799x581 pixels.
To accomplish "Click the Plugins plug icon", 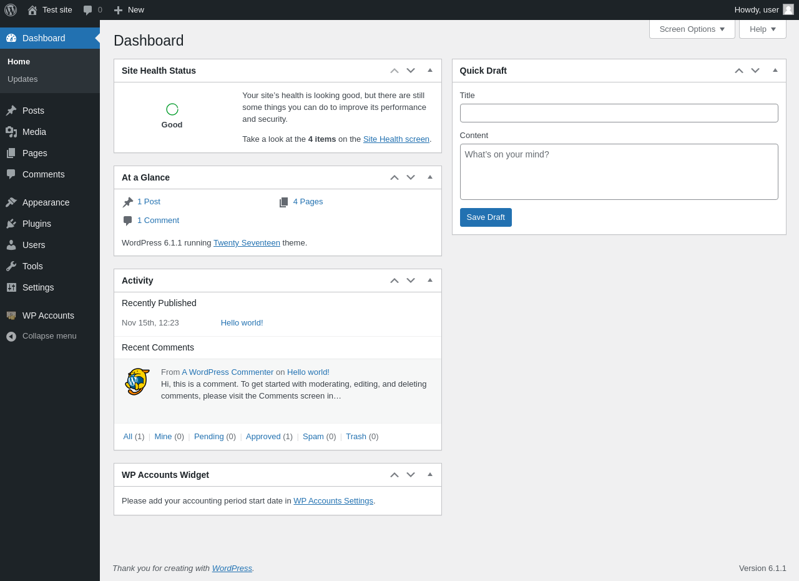I will [11, 224].
